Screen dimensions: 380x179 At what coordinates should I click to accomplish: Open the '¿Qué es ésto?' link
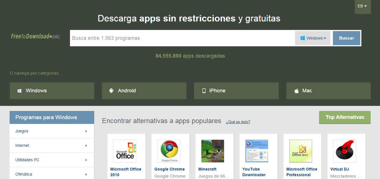[x=238, y=122]
